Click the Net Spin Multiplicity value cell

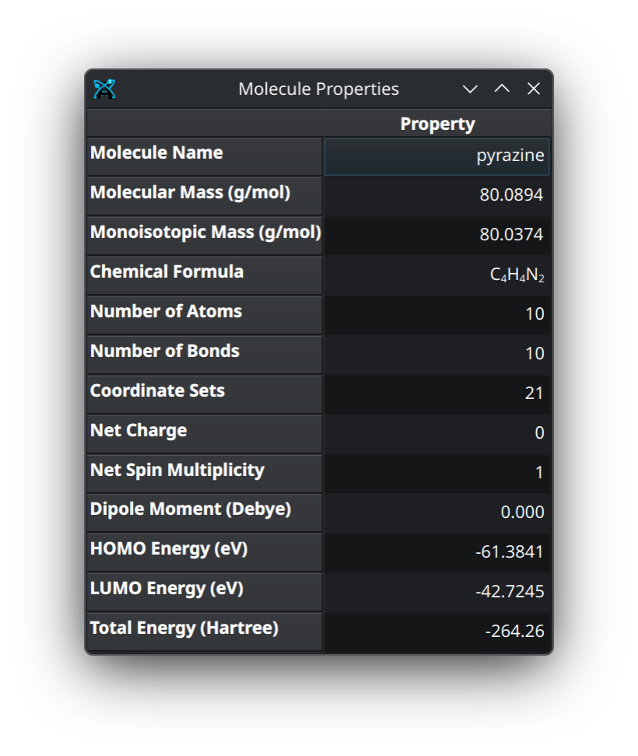tap(436, 473)
